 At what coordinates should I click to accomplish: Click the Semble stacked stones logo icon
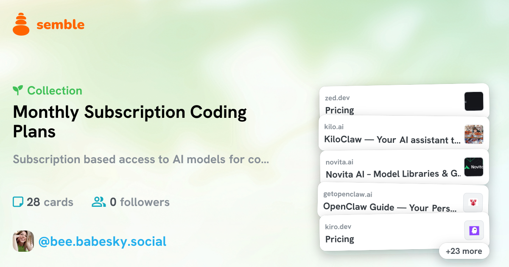click(x=21, y=24)
